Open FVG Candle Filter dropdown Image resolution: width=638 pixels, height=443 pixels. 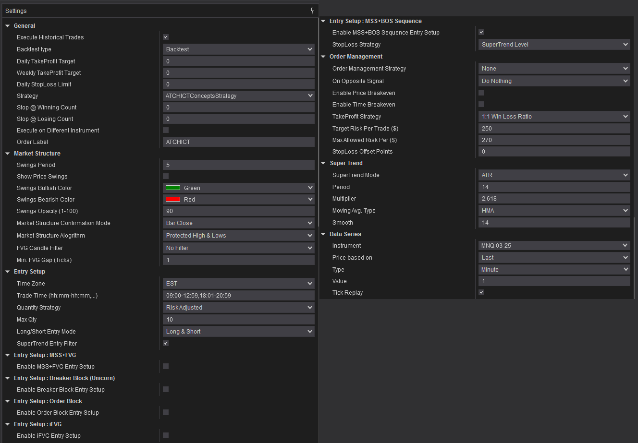(x=239, y=248)
